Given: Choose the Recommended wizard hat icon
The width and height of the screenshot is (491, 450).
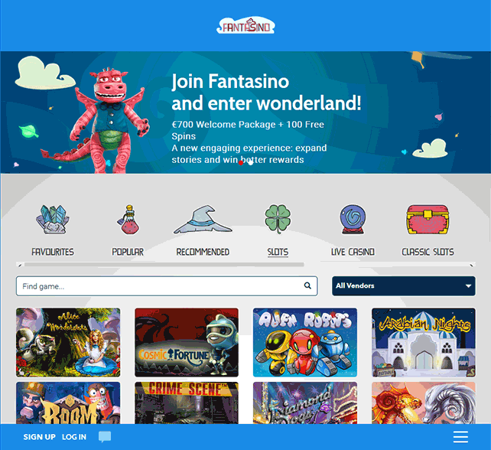Looking at the screenshot, I should [x=203, y=220].
